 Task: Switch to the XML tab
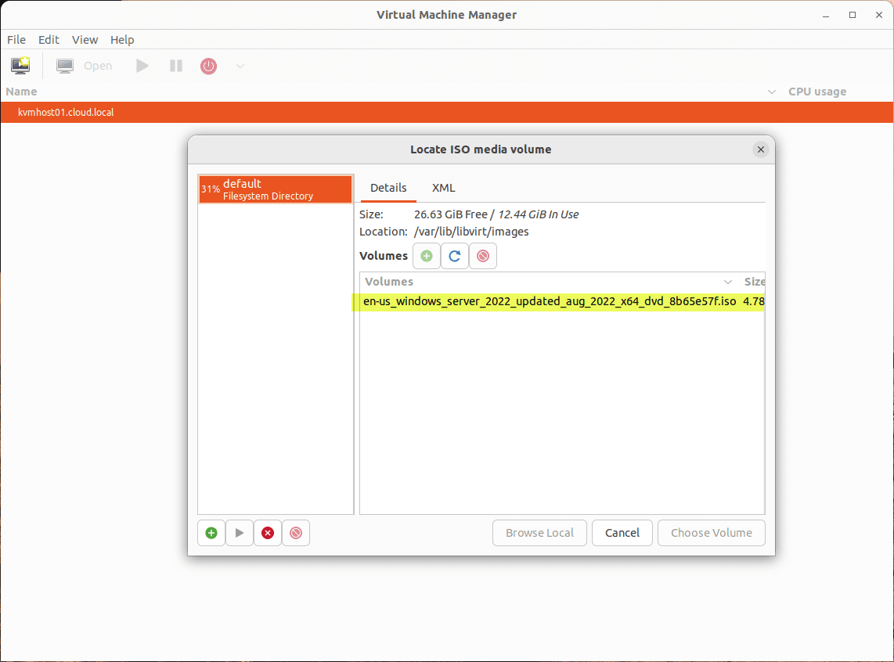[x=443, y=188]
